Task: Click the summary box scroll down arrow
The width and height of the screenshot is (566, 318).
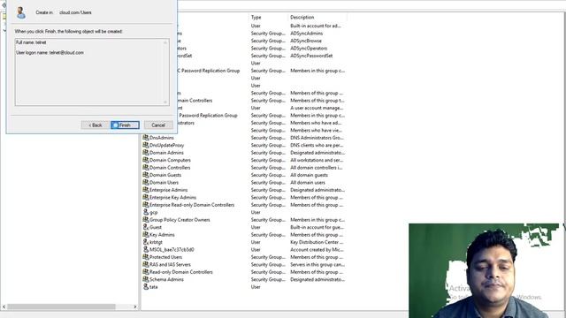Action: pos(165,102)
